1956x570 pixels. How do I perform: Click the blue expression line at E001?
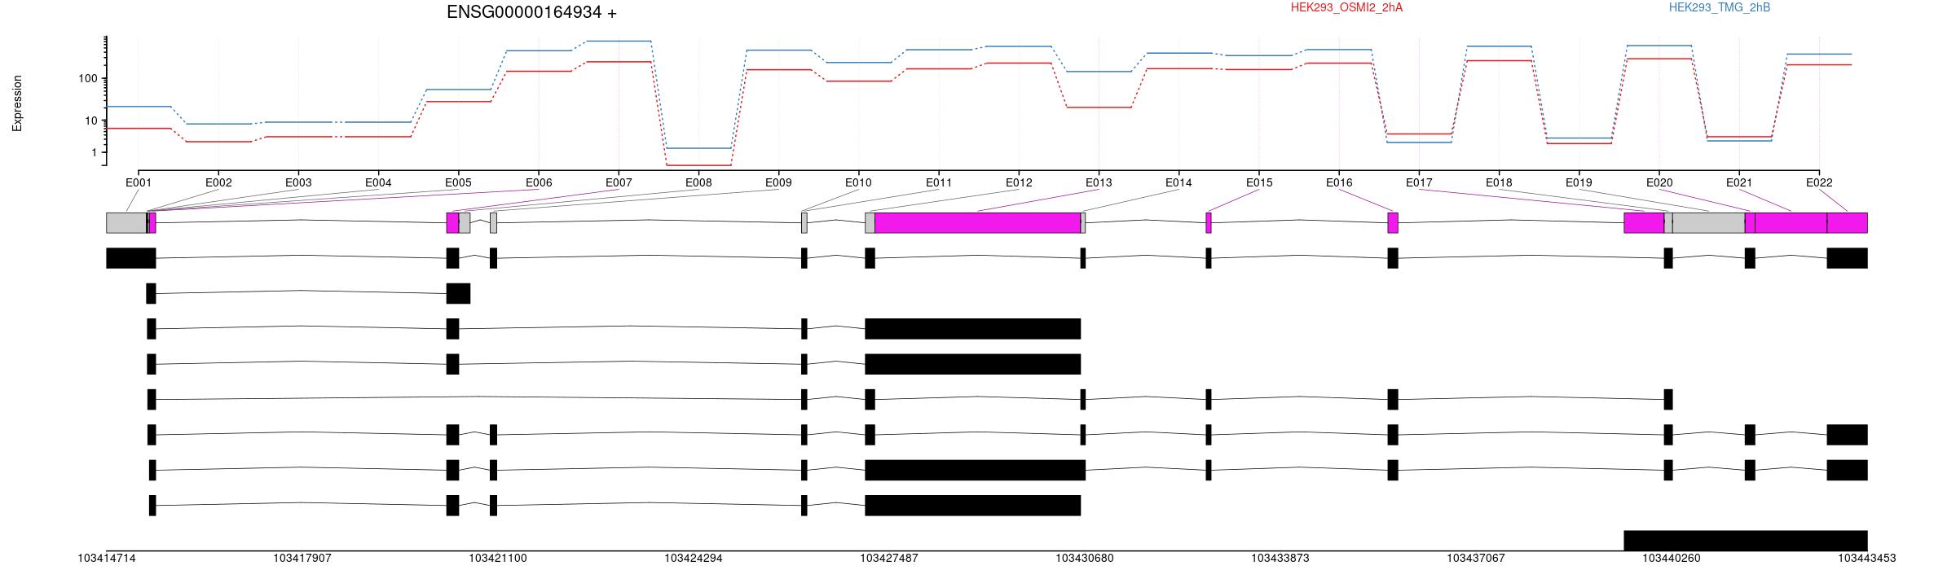(x=139, y=107)
